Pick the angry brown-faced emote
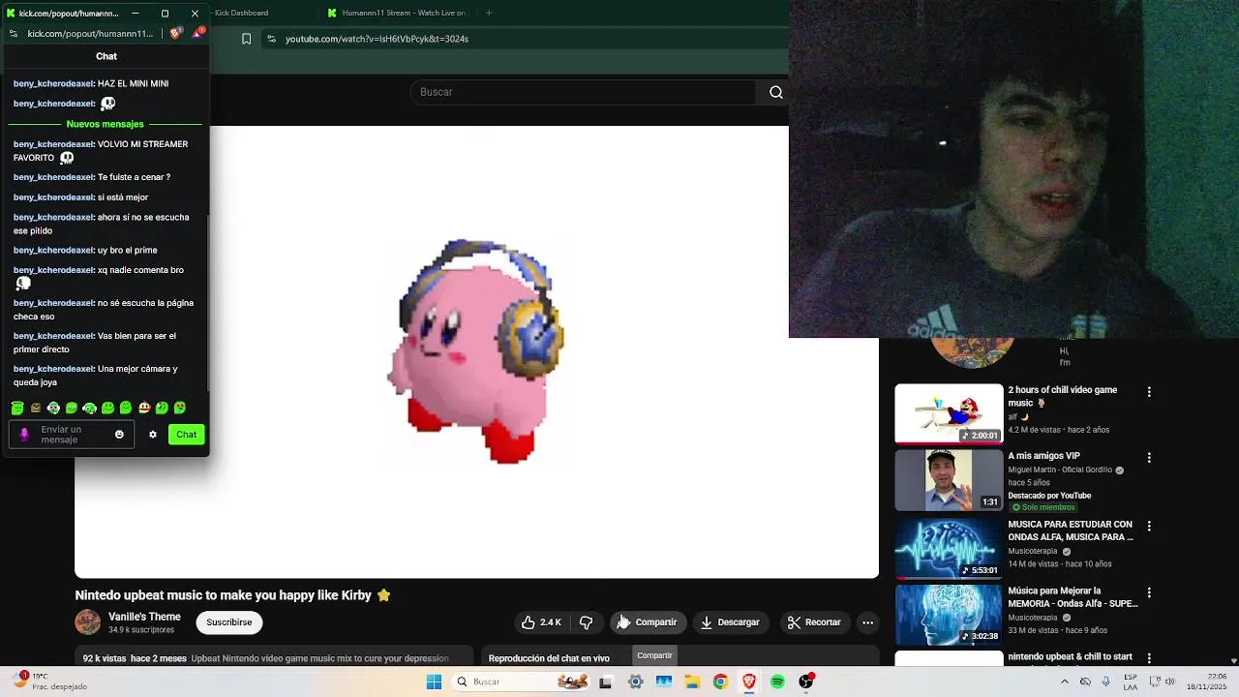Screen dimensions: 1239x697 tap(36, 409)
